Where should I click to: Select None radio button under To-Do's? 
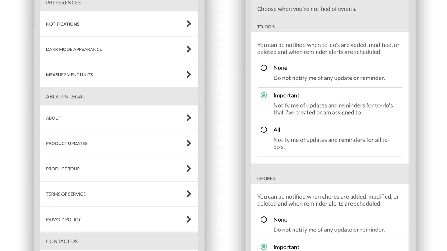coord(264,68)
